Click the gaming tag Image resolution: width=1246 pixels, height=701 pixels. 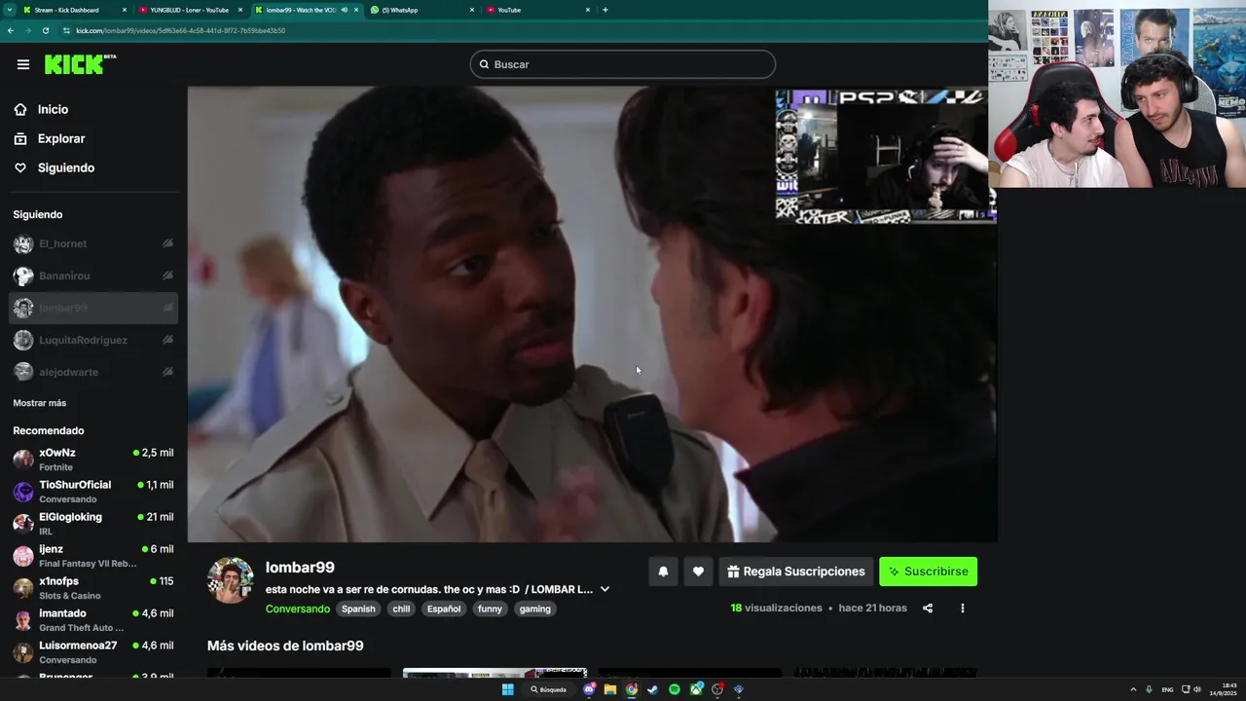coord(534,609)
